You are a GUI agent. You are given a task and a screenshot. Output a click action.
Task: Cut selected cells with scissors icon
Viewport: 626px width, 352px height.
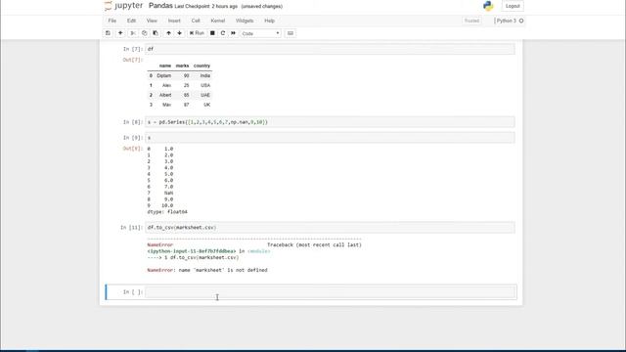tap(133, 33)
